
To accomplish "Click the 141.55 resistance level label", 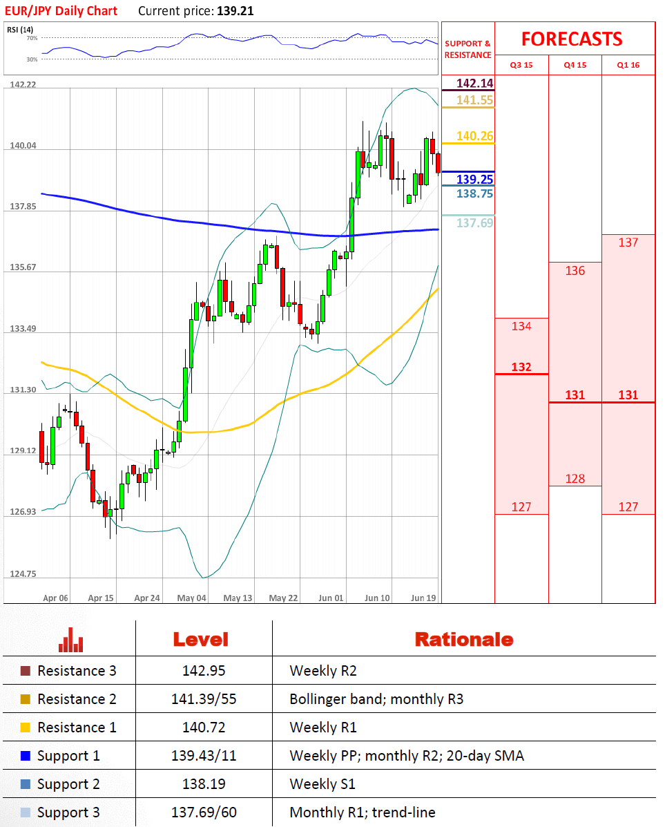I will 474,100.
